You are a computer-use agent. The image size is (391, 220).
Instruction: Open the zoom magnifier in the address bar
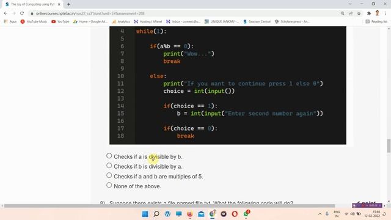342,13
